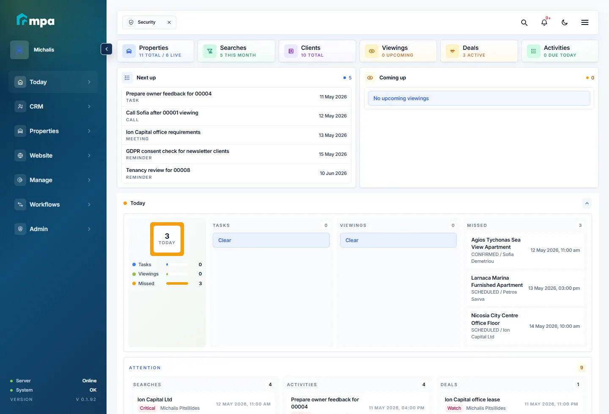Click the Missed orange progress bar
This screenshot has height=414, width=609.
177,283
